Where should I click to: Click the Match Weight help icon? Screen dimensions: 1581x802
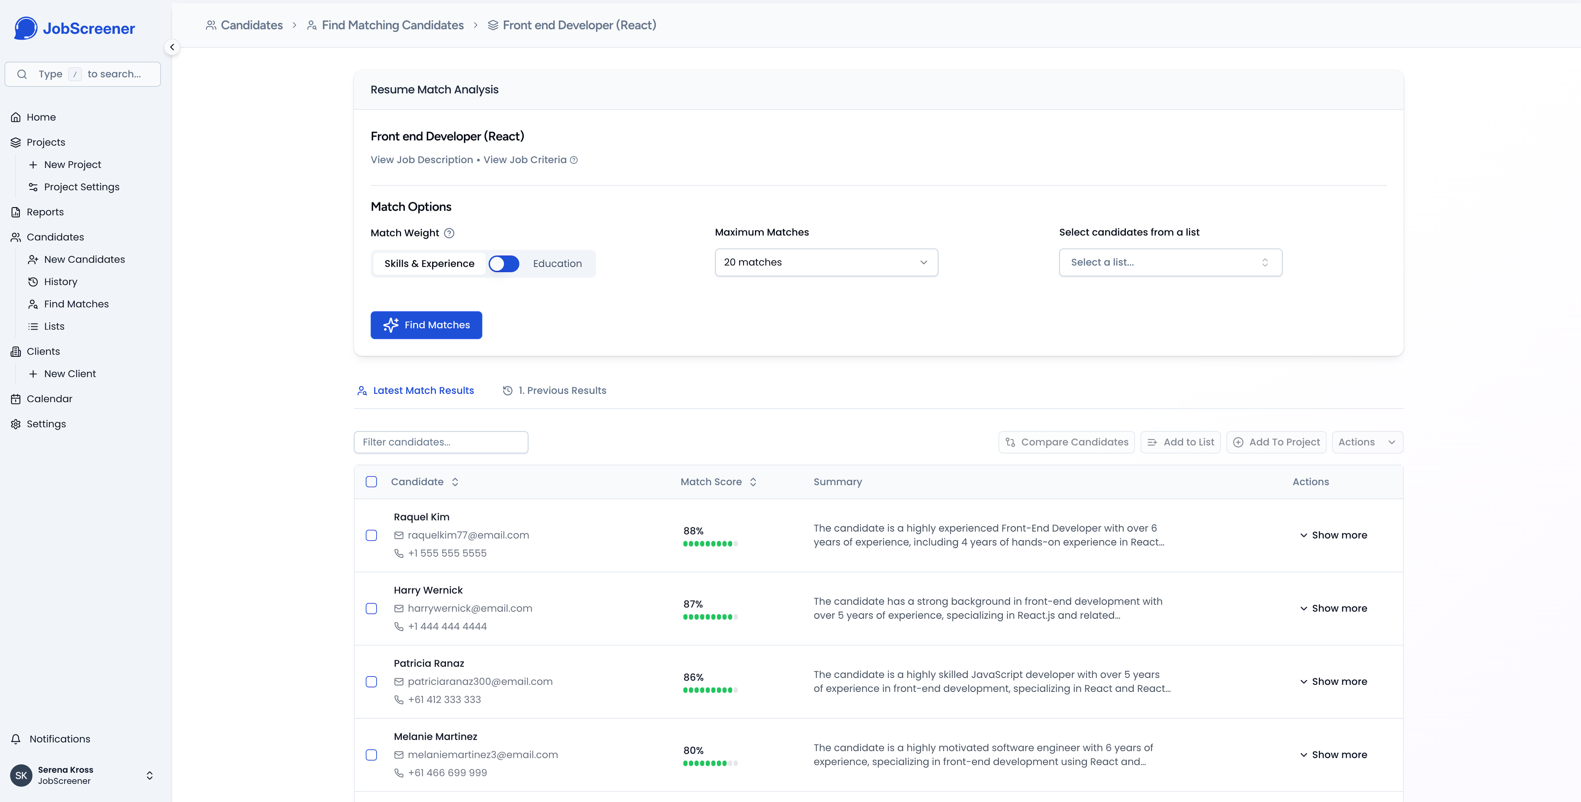(449, 233)
